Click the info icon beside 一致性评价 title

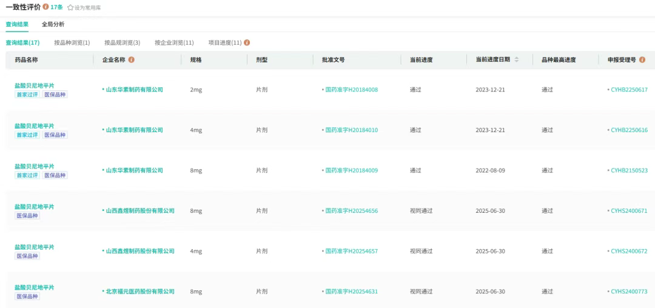coord(46,7)
